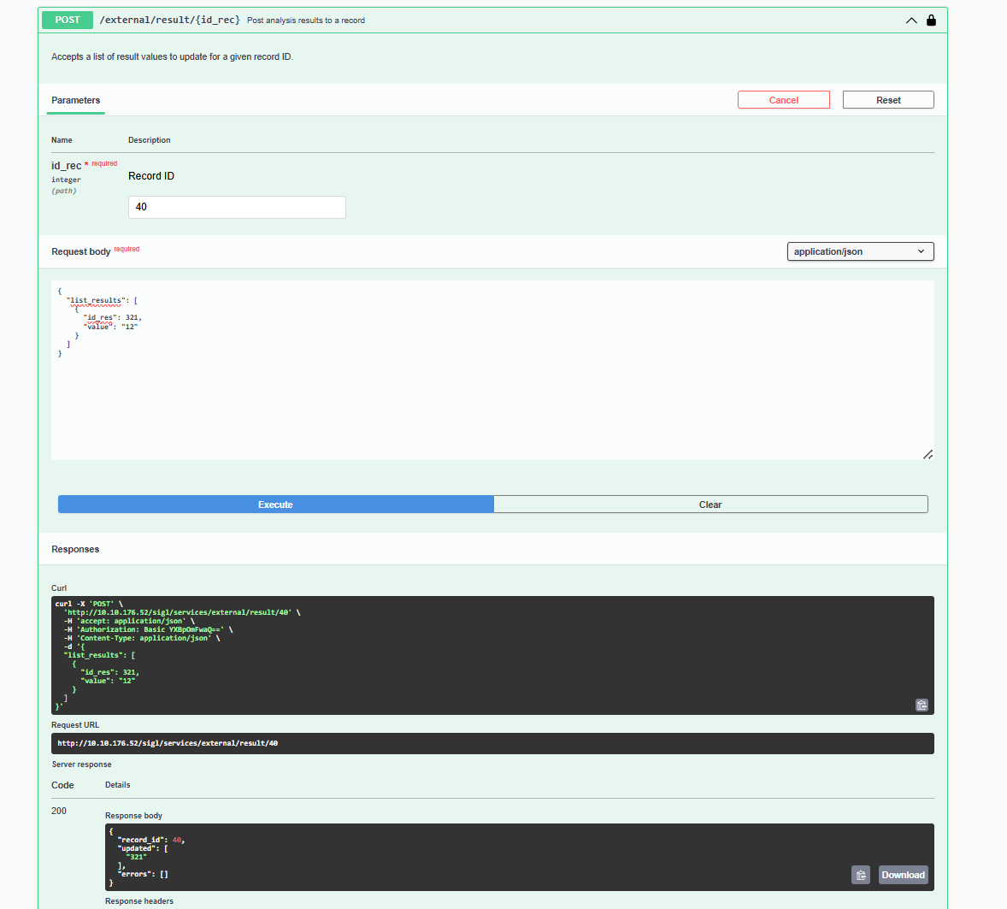Click the id_rec Record ID input field
This screenshot has height=909, width=1007.
coord(237,207)
